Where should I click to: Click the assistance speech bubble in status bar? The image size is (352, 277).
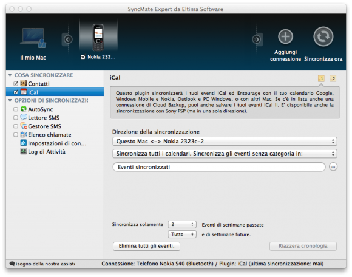point(12,264)
